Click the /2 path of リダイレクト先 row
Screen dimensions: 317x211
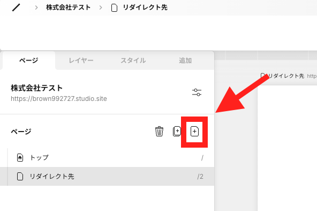coord(200,177)
